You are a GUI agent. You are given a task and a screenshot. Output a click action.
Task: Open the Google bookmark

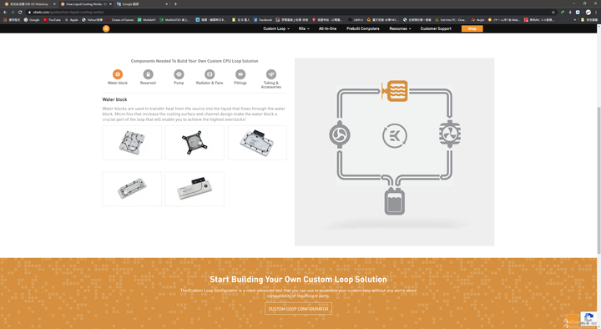pos(32,19)
